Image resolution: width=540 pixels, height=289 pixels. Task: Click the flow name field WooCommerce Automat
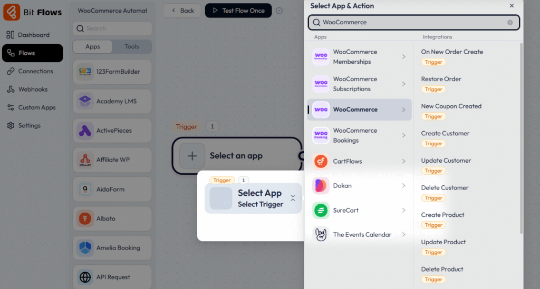tap(112, 11)
